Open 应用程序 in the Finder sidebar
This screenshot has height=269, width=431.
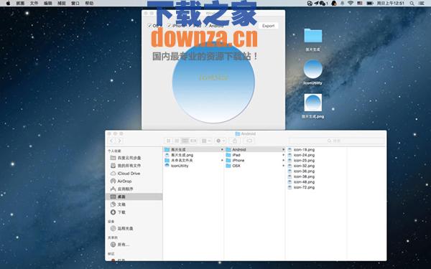click(x=134, y=189)
